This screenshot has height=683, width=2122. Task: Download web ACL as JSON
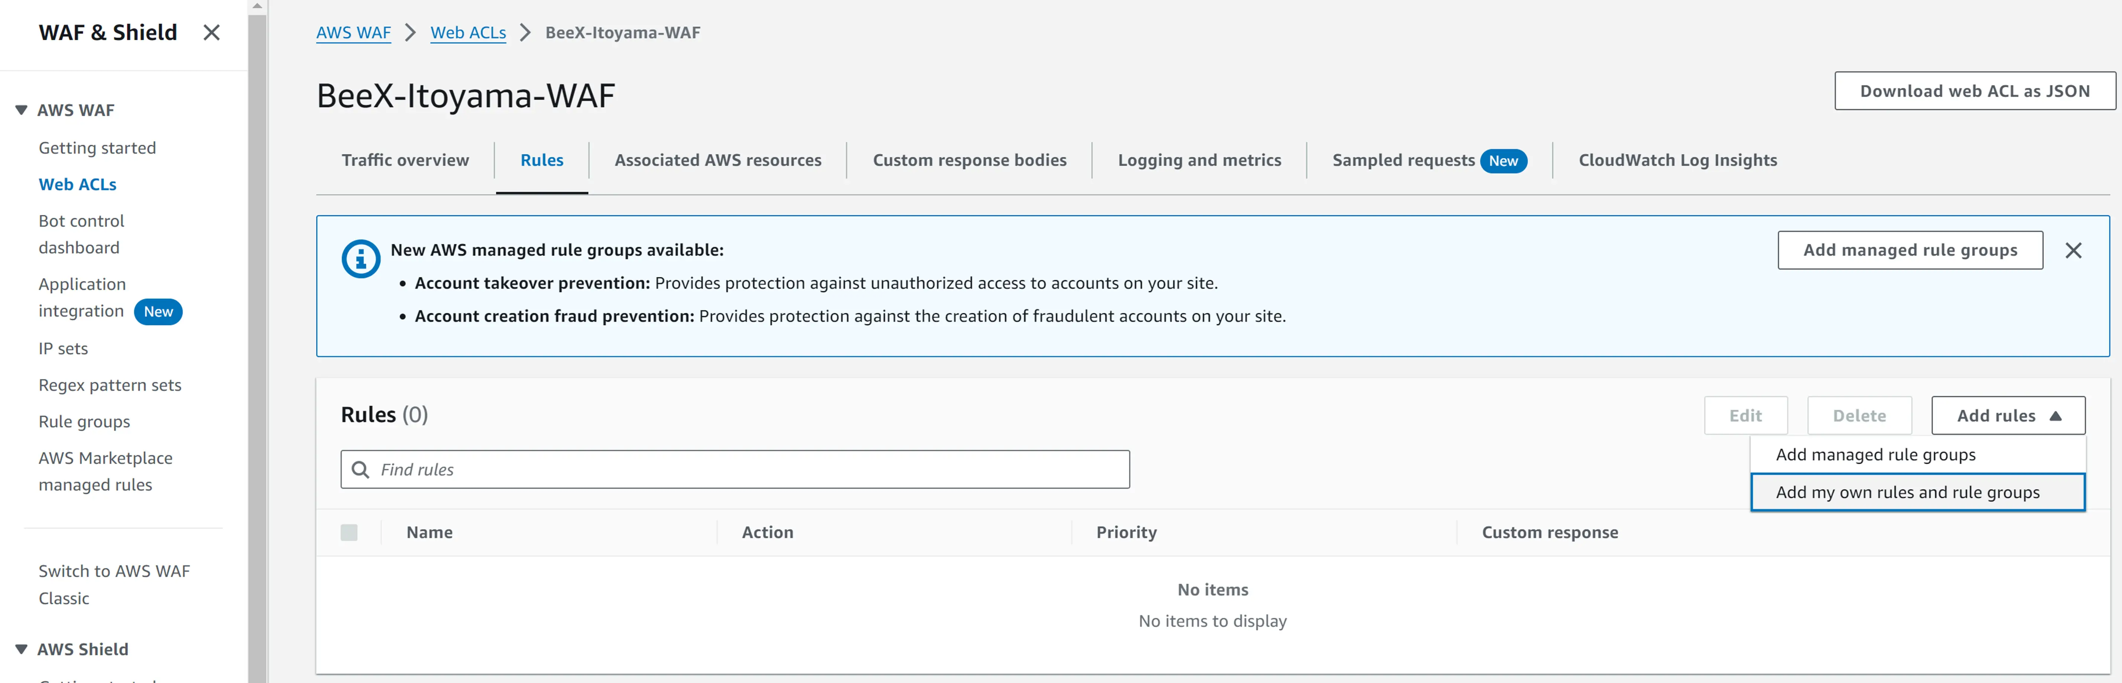pos(1975,91)
